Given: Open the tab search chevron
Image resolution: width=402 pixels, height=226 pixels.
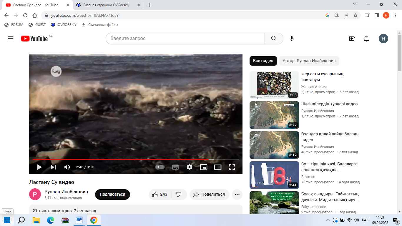Looking at the screenshot, I should click(354, 4).
